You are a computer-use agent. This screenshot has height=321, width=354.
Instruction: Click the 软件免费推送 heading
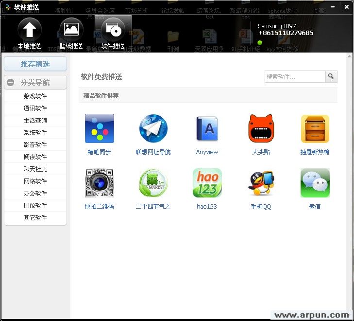[101, 77]
